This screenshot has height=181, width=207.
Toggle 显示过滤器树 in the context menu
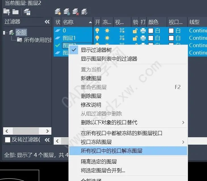point(128,50)
